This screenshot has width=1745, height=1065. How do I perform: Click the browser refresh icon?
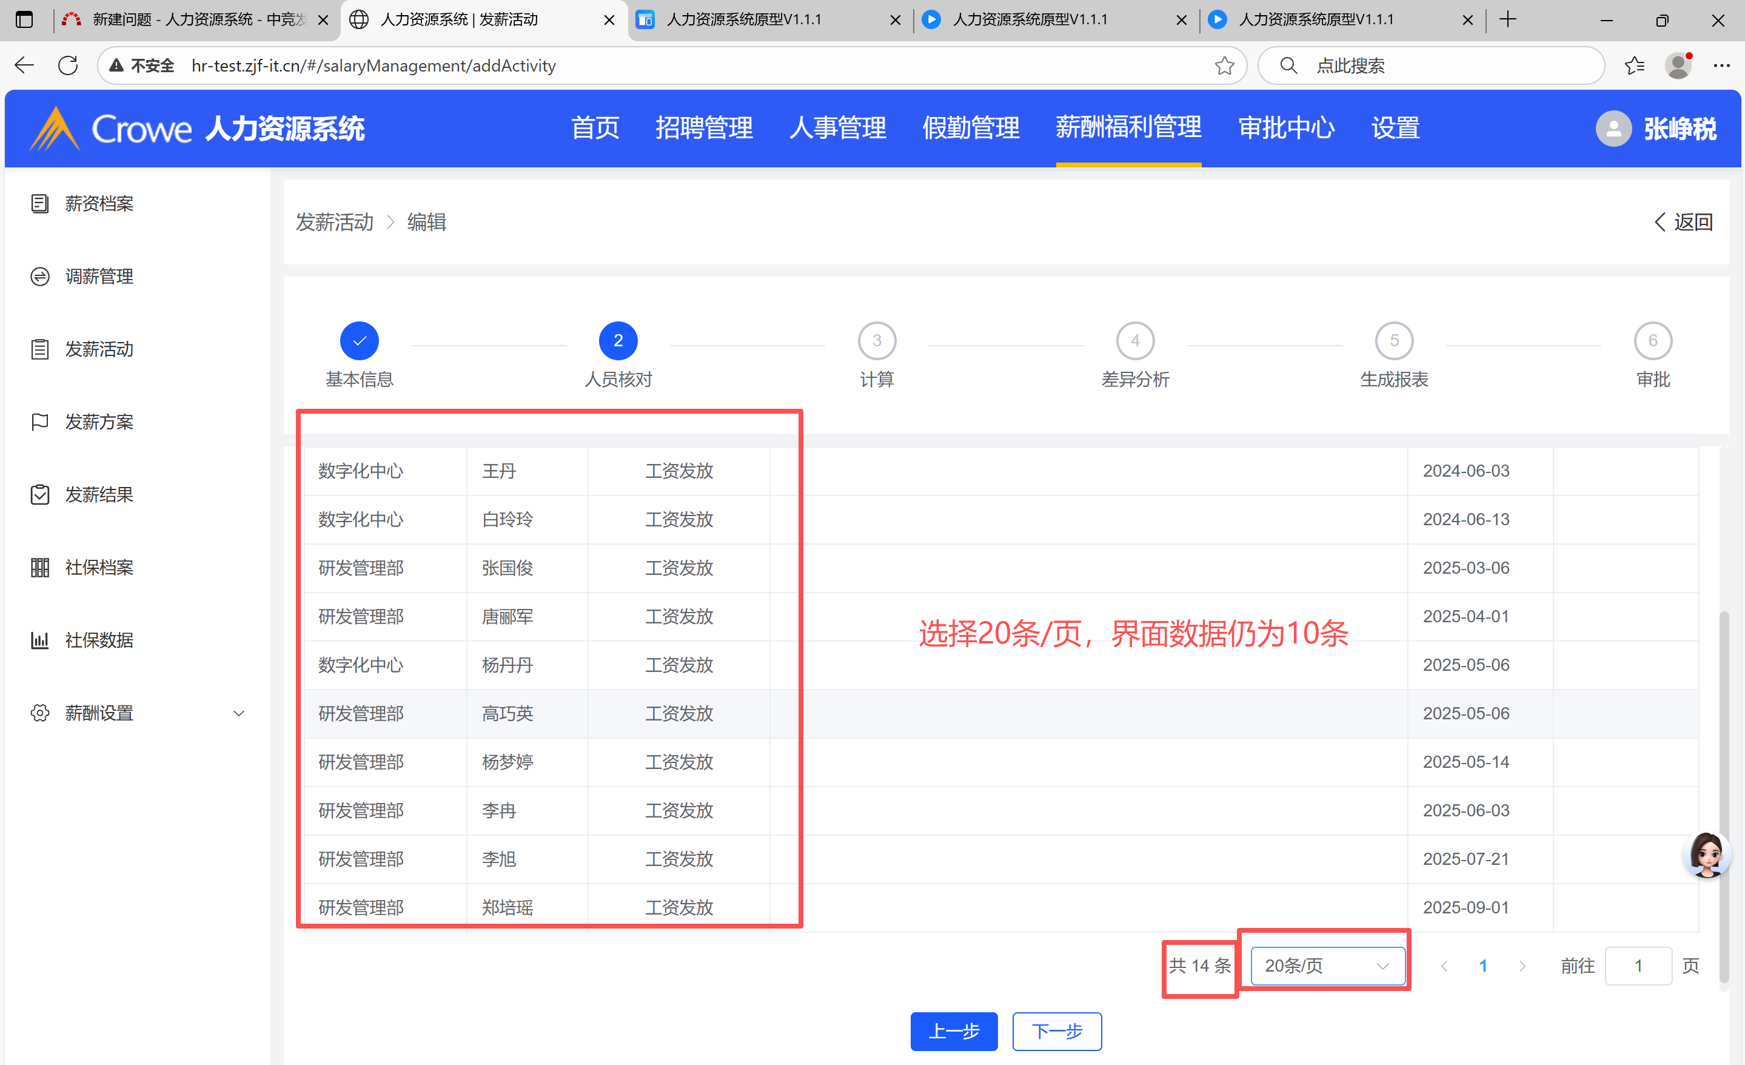click(x=68, y=66)
